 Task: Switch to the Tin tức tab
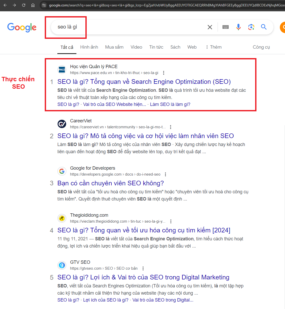(156, 47)
